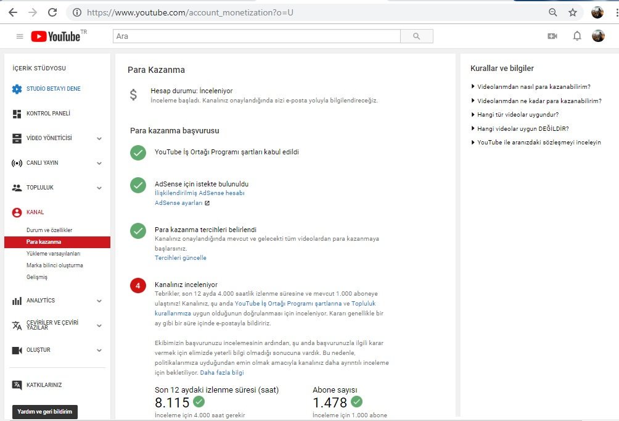The image size is (619, 421).
Task: Select Para kazanma menu item
Action: [x=57, y=242]
